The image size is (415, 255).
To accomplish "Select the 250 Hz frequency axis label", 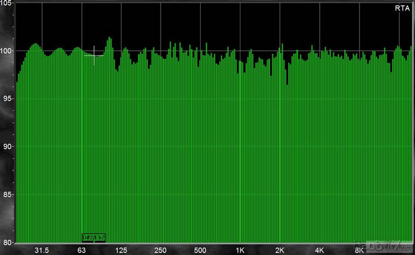I will 161,249.
